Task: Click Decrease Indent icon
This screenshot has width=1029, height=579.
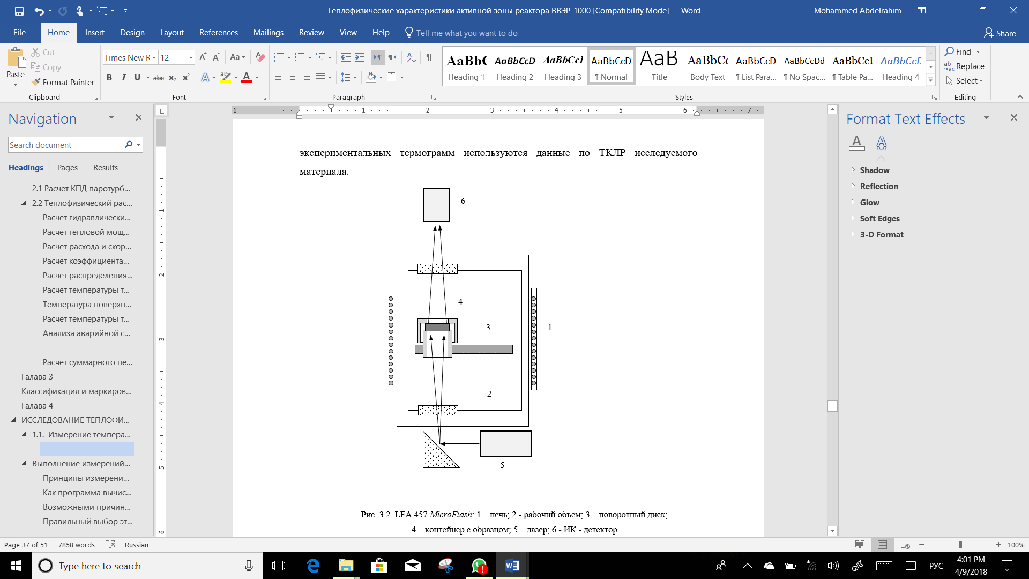Action: [x=346, y=57]
